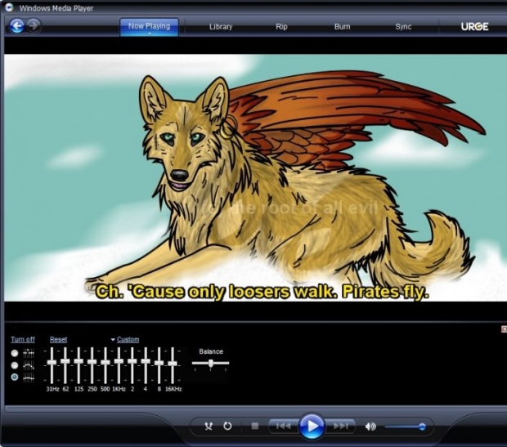The width and height of the screenshot is (507, 447).
Task: Open the Library tab
Action: pyautogui.click(x=221, y=26)
